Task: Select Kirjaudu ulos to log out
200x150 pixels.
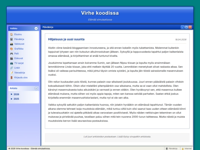Action: click(x=21, y=77)
